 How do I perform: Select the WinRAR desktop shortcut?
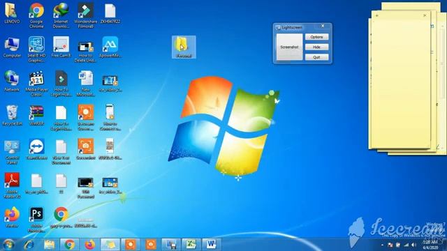pyautogui.click(x=36, y=116)
